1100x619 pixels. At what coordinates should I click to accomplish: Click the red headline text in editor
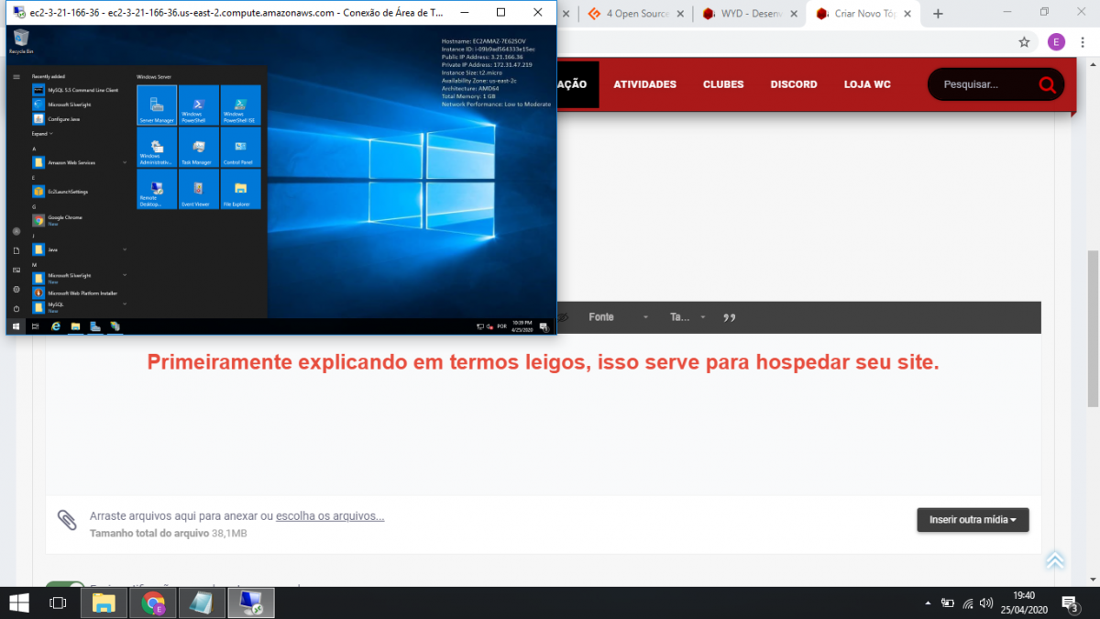(544, 362)
